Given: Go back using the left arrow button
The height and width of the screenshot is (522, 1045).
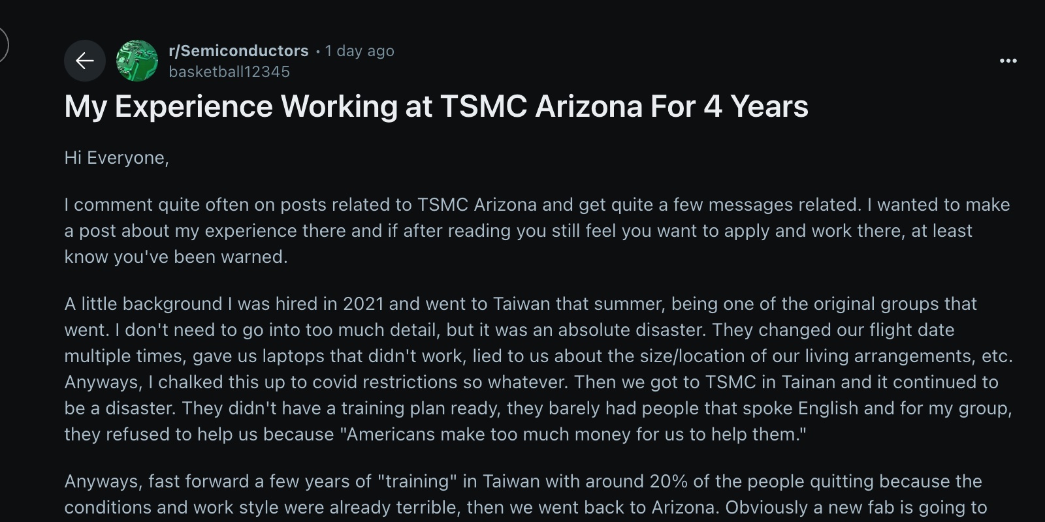Looking at the screenshot, I should click(85, 61).
